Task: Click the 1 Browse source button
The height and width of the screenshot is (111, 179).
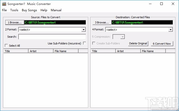Action: click(15, 22)
